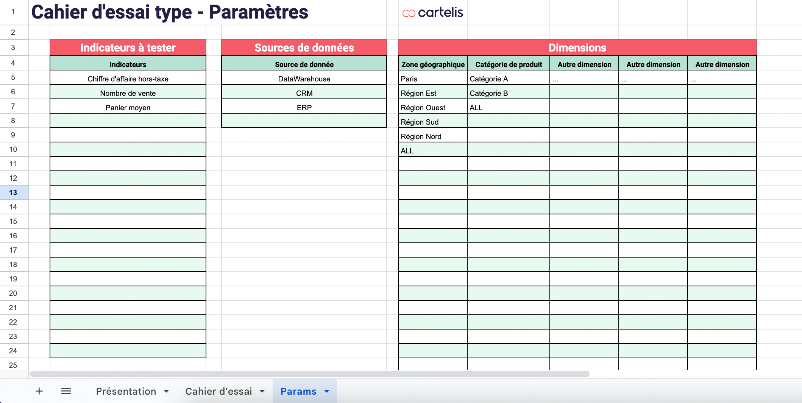This screenshot has height=403, width=802.
Task: Select row header 13
Action: point(14,192)
